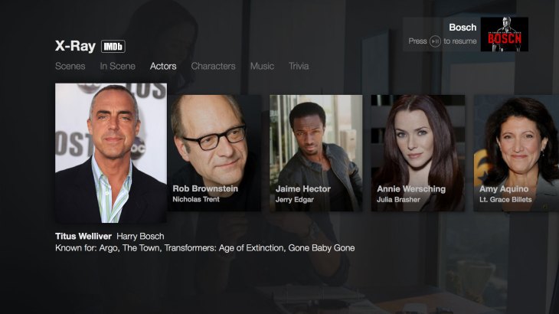Open the Trivia tab
Image resolution: width=559 pixels, height=314 pixels.
click(299, 66)
